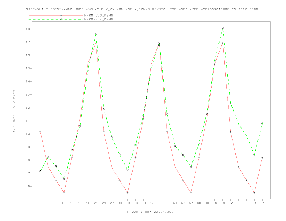Select the red O_MEAN minimum marker at hour 33
Viewport: 286px width, 221px height.
(127, 192)
